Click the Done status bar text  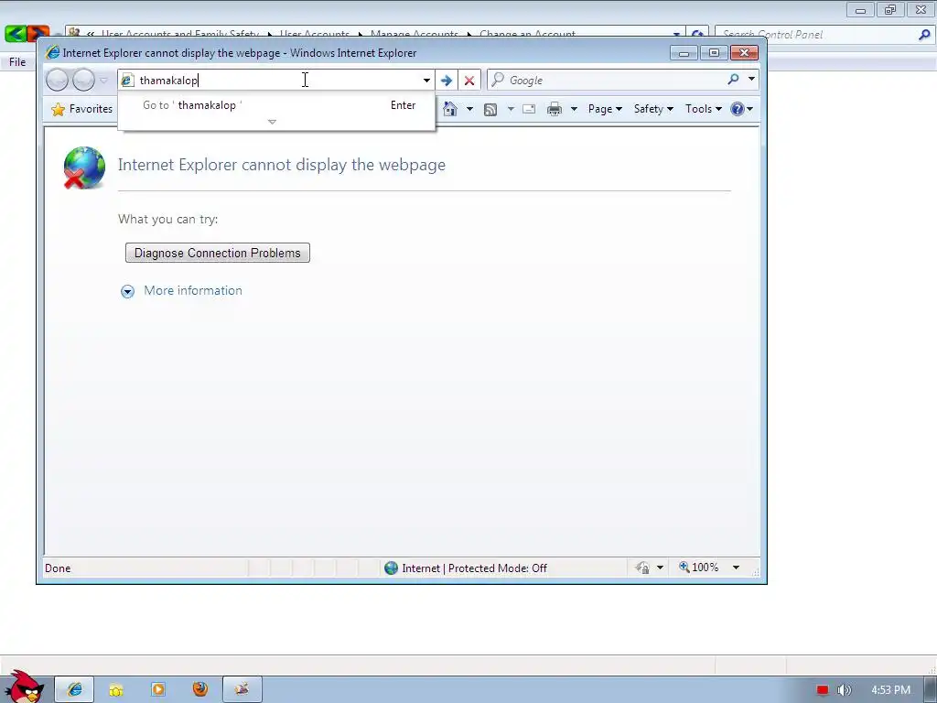point(58,568)
